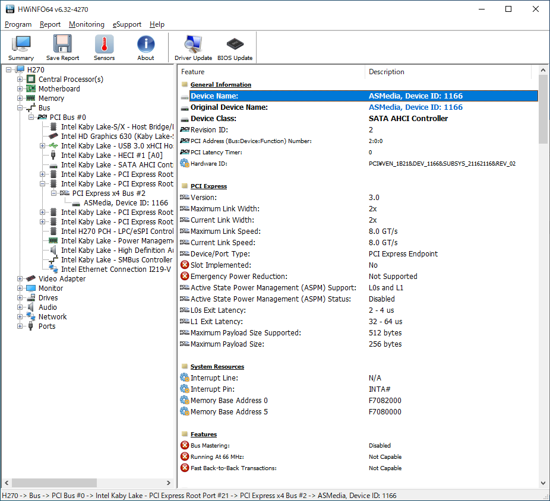The width and height of the screenshot is (550, 501).
Task: Collapse the Bus node
Action: pos(20,107)
